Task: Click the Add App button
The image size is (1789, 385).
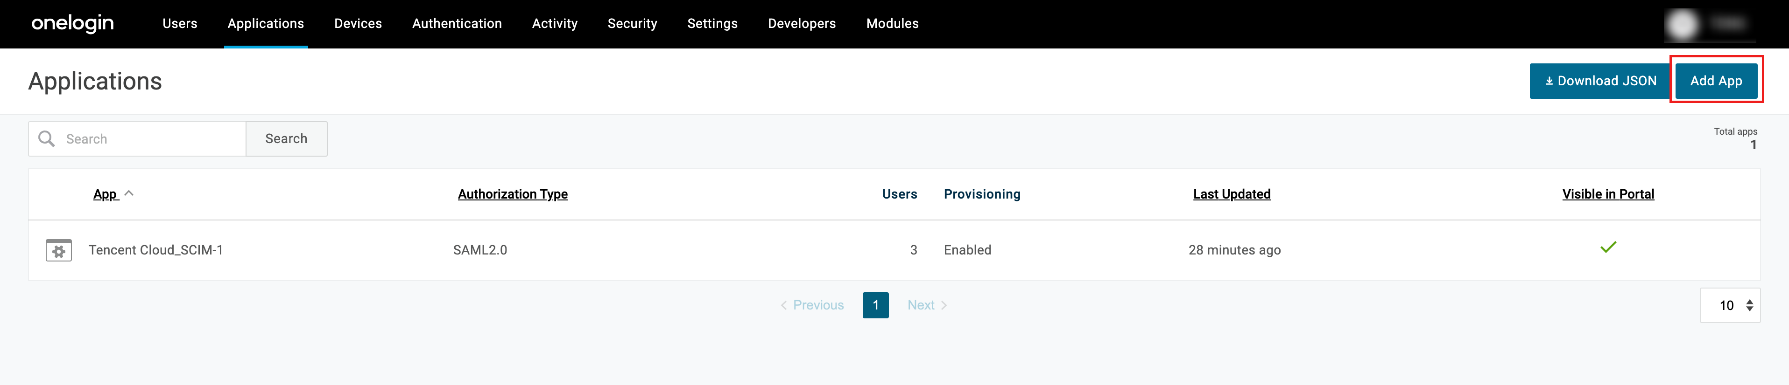Action: (1715, 81)
